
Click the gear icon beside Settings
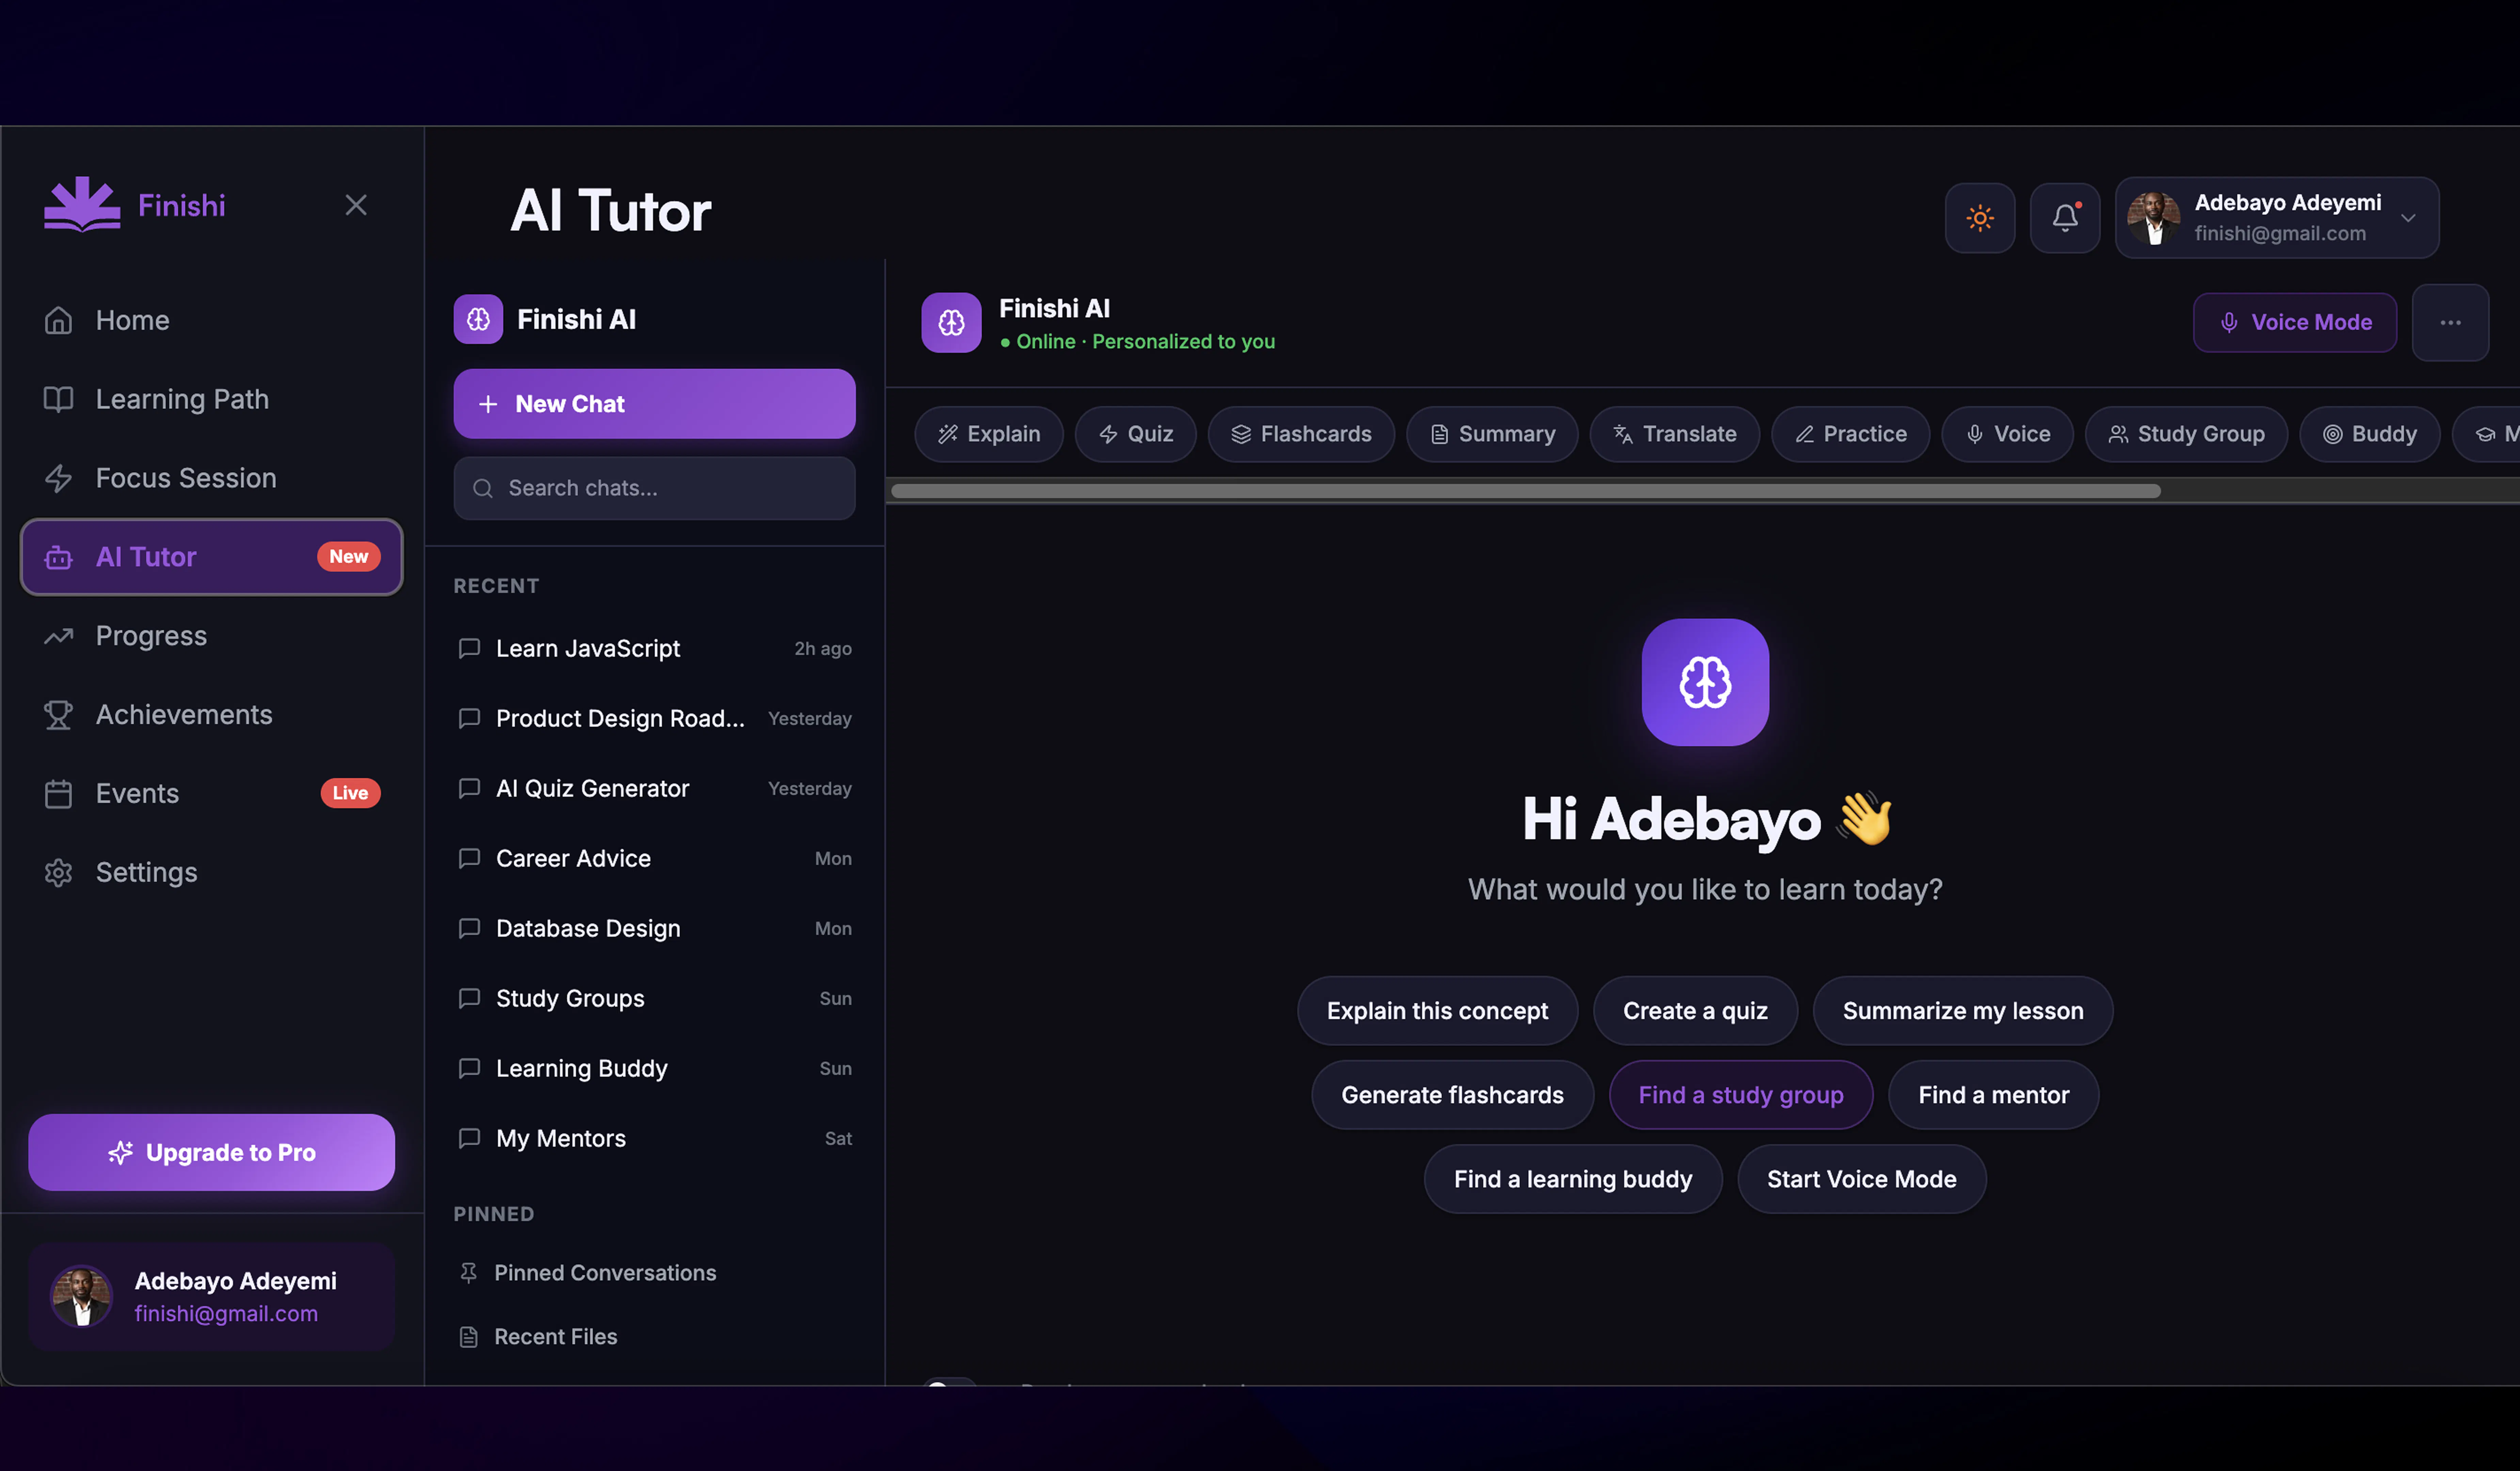[x=58, y=873]
